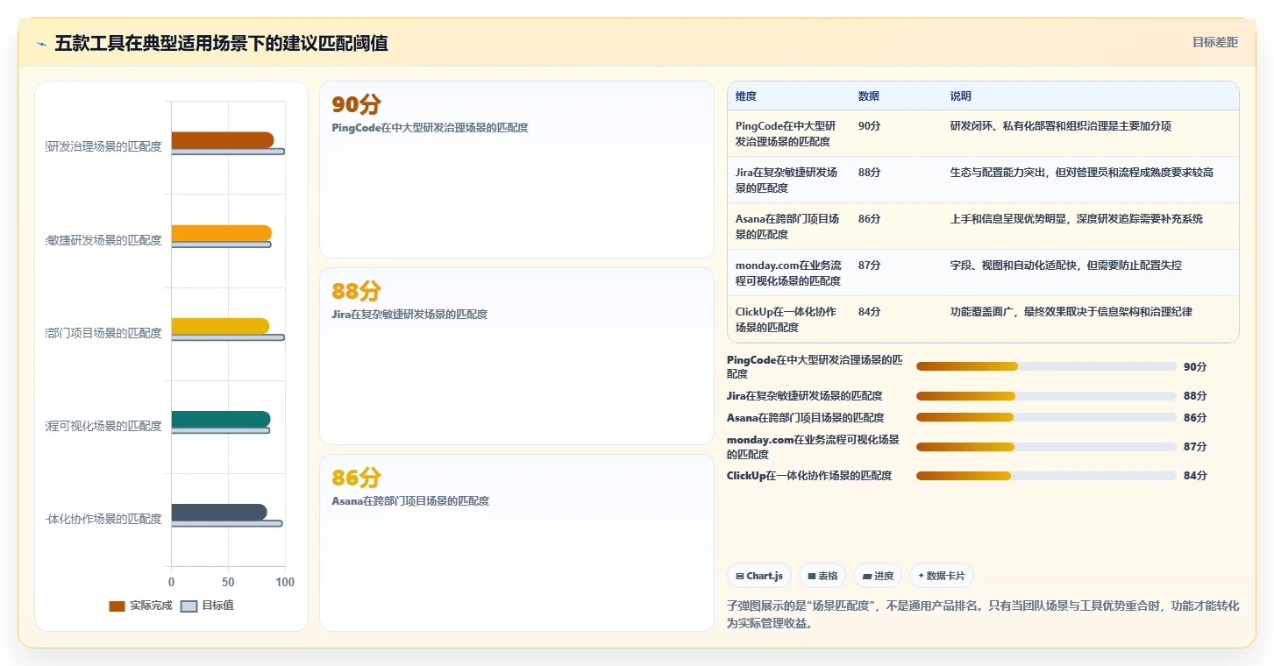Select the 表格 chip
The width and height of the screenshot is (1274, 666).
[822, 576]
